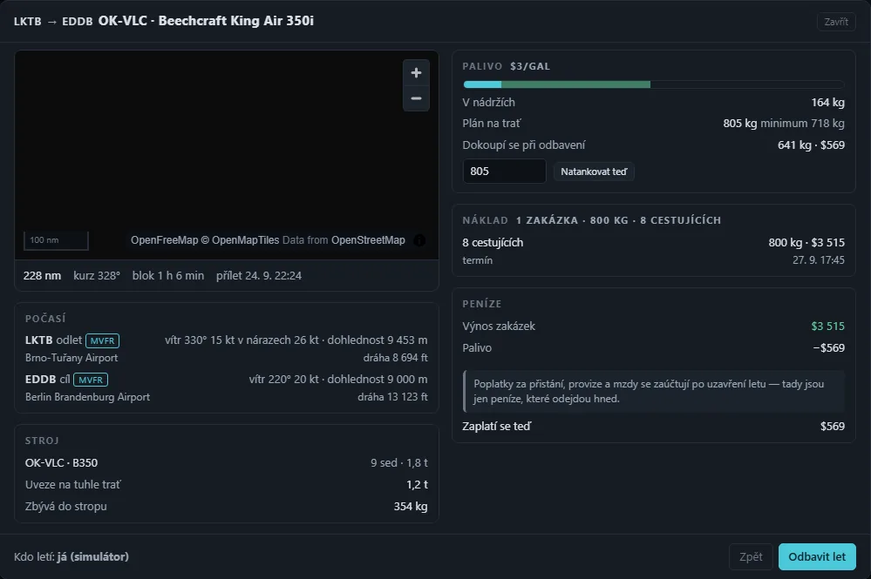
Task: Select the '228 nm' distance value
Action: (x=42, y=276)
